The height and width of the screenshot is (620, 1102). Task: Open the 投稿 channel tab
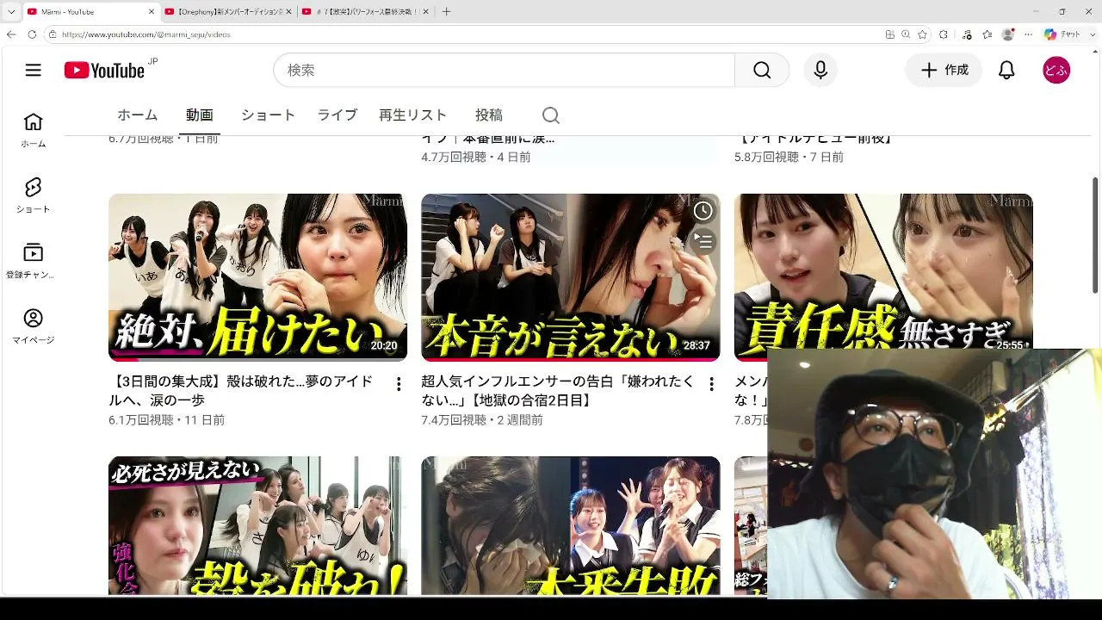click(489, 115)
